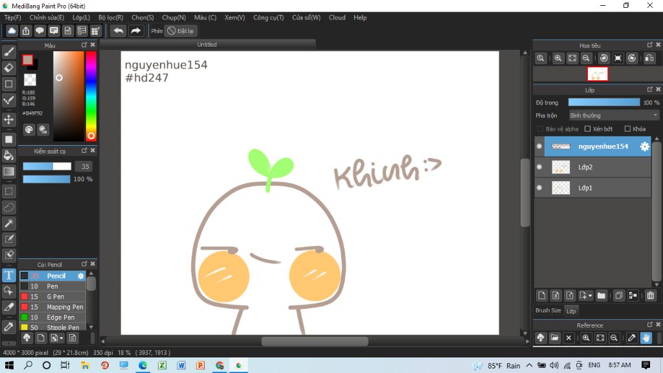Viewport: 663px width, 373px height.
Task: Click the speech bubble toolbar icon
Action: (x=39, y=31)
